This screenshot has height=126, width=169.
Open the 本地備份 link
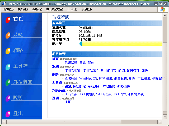pos(109,86)
